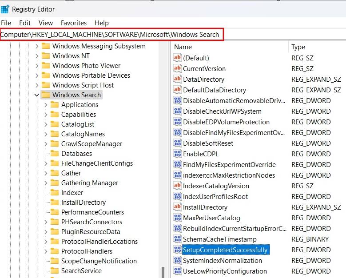This screenshot has width=346, height=278.
Task: Select the Databases folder icon
Action: [x=55, y=153]
